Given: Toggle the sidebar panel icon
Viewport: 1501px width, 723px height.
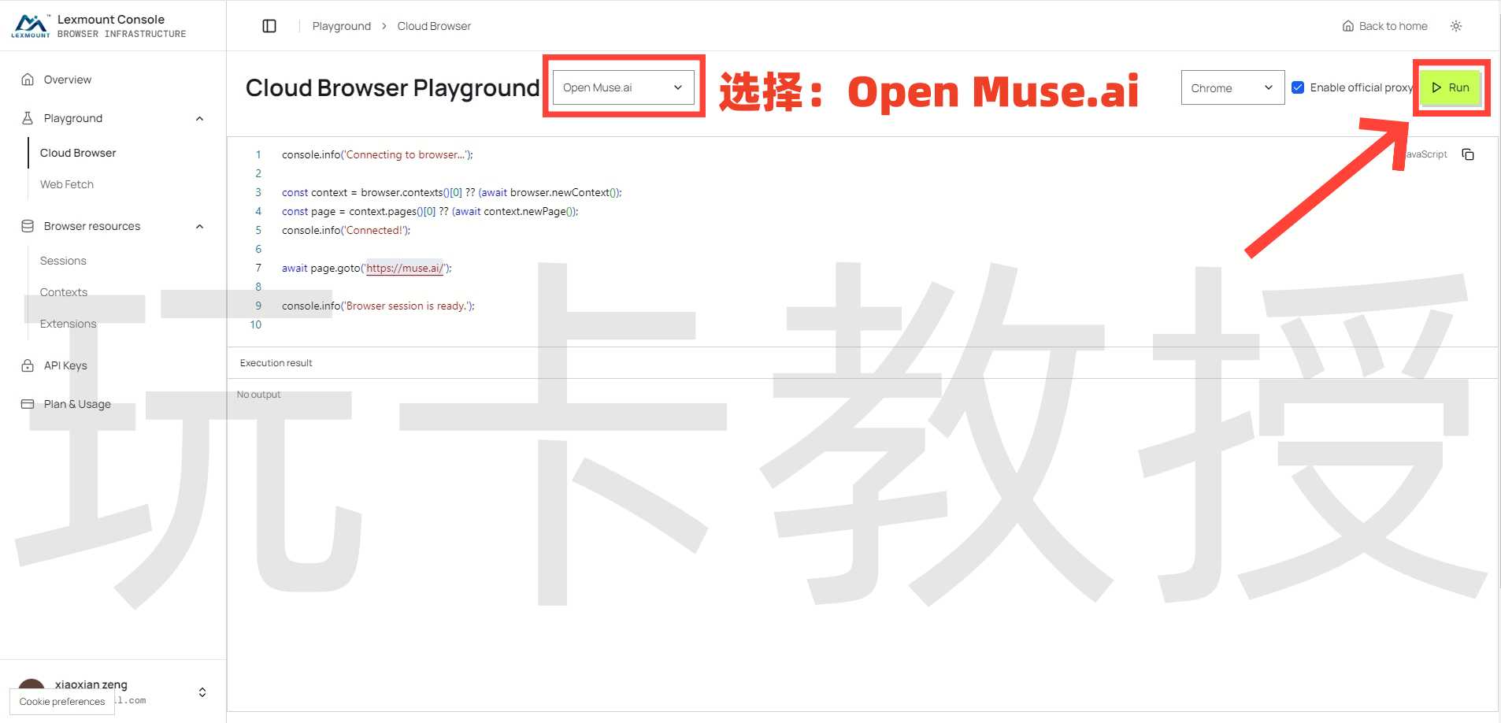Looking at the screenshot, I should pos(269,26).
